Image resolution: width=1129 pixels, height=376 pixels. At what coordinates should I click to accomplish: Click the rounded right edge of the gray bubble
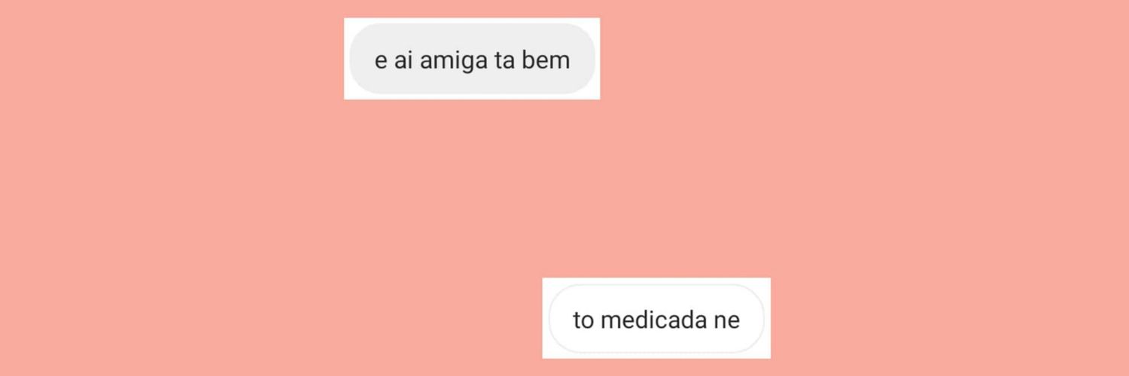pos(589,59)
